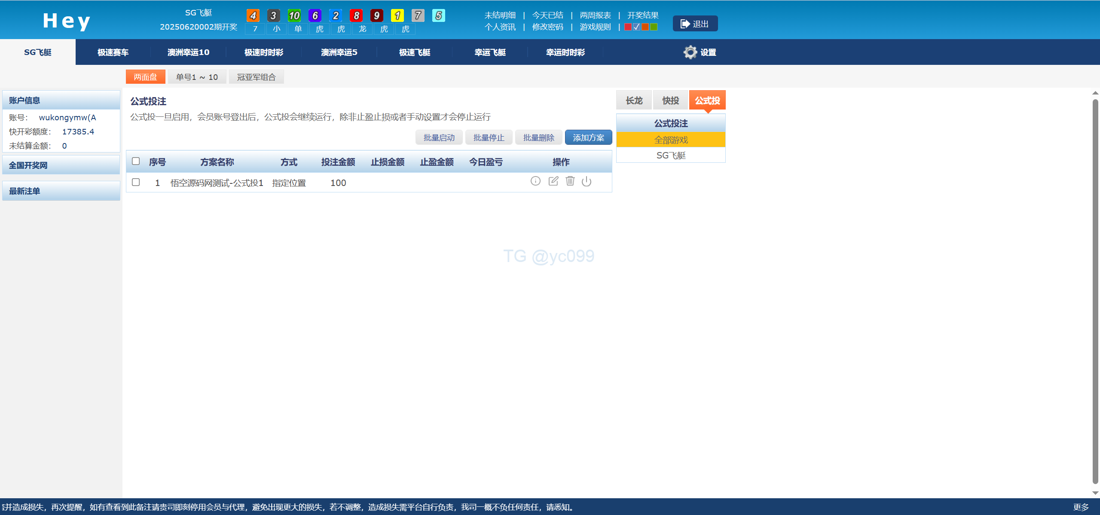The image size is (1100, 515).
Task: Check the select-all checkbox in table header
Action: pos(136,162)
